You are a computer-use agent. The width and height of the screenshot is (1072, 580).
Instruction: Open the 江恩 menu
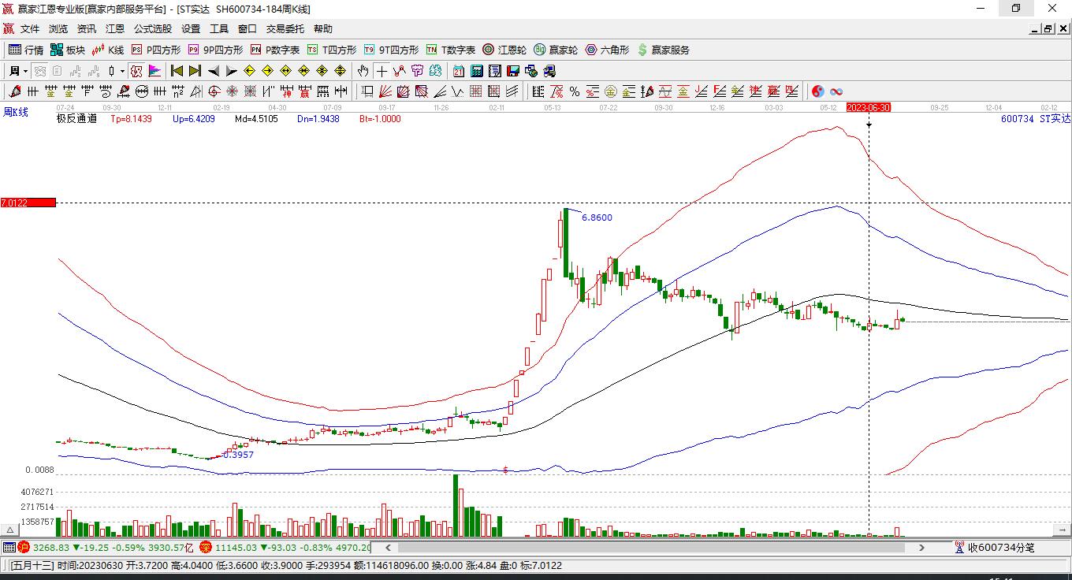click(115, 29)
